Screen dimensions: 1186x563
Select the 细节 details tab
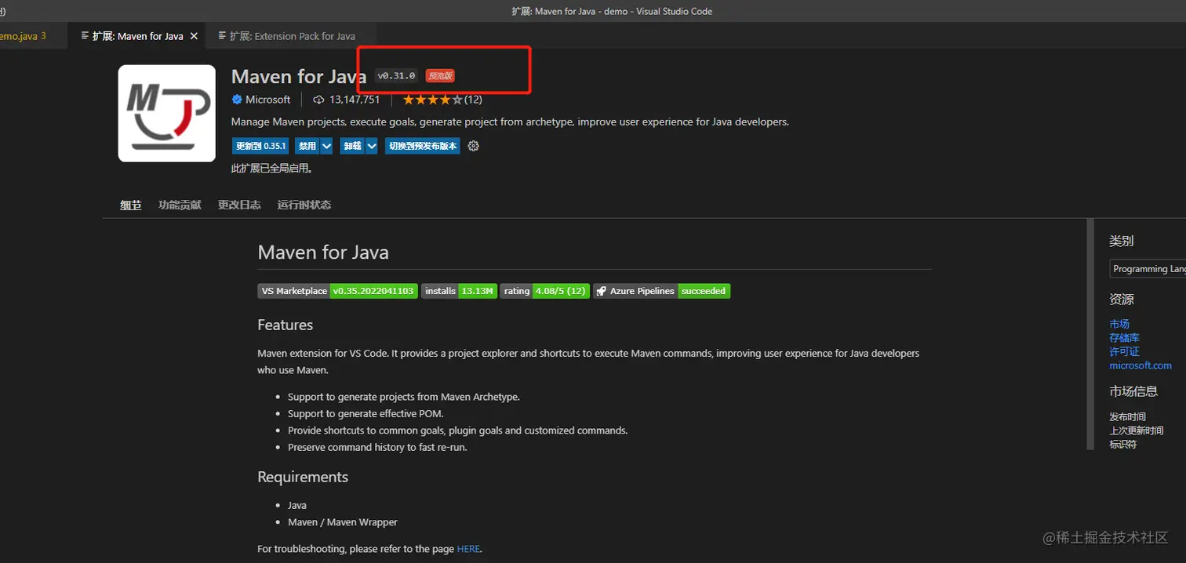pyautogui.click(x=131, y=205)
